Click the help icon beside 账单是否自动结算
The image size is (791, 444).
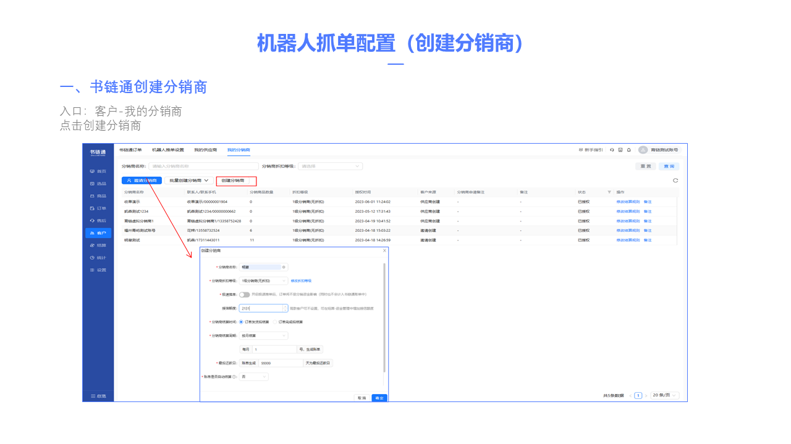pos(235,376)
